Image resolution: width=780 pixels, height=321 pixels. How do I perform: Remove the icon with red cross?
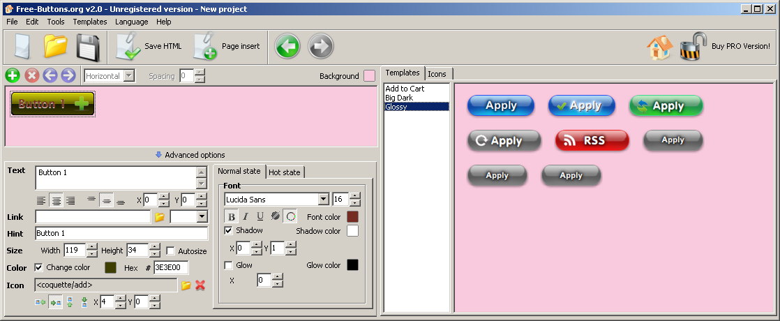pyautogui.click(x=200, y=285)
